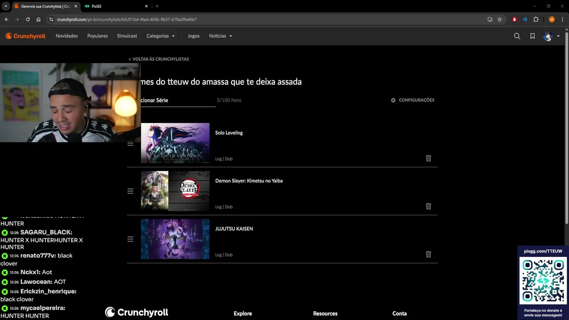Open the Jogos menu item

point(193,36)
